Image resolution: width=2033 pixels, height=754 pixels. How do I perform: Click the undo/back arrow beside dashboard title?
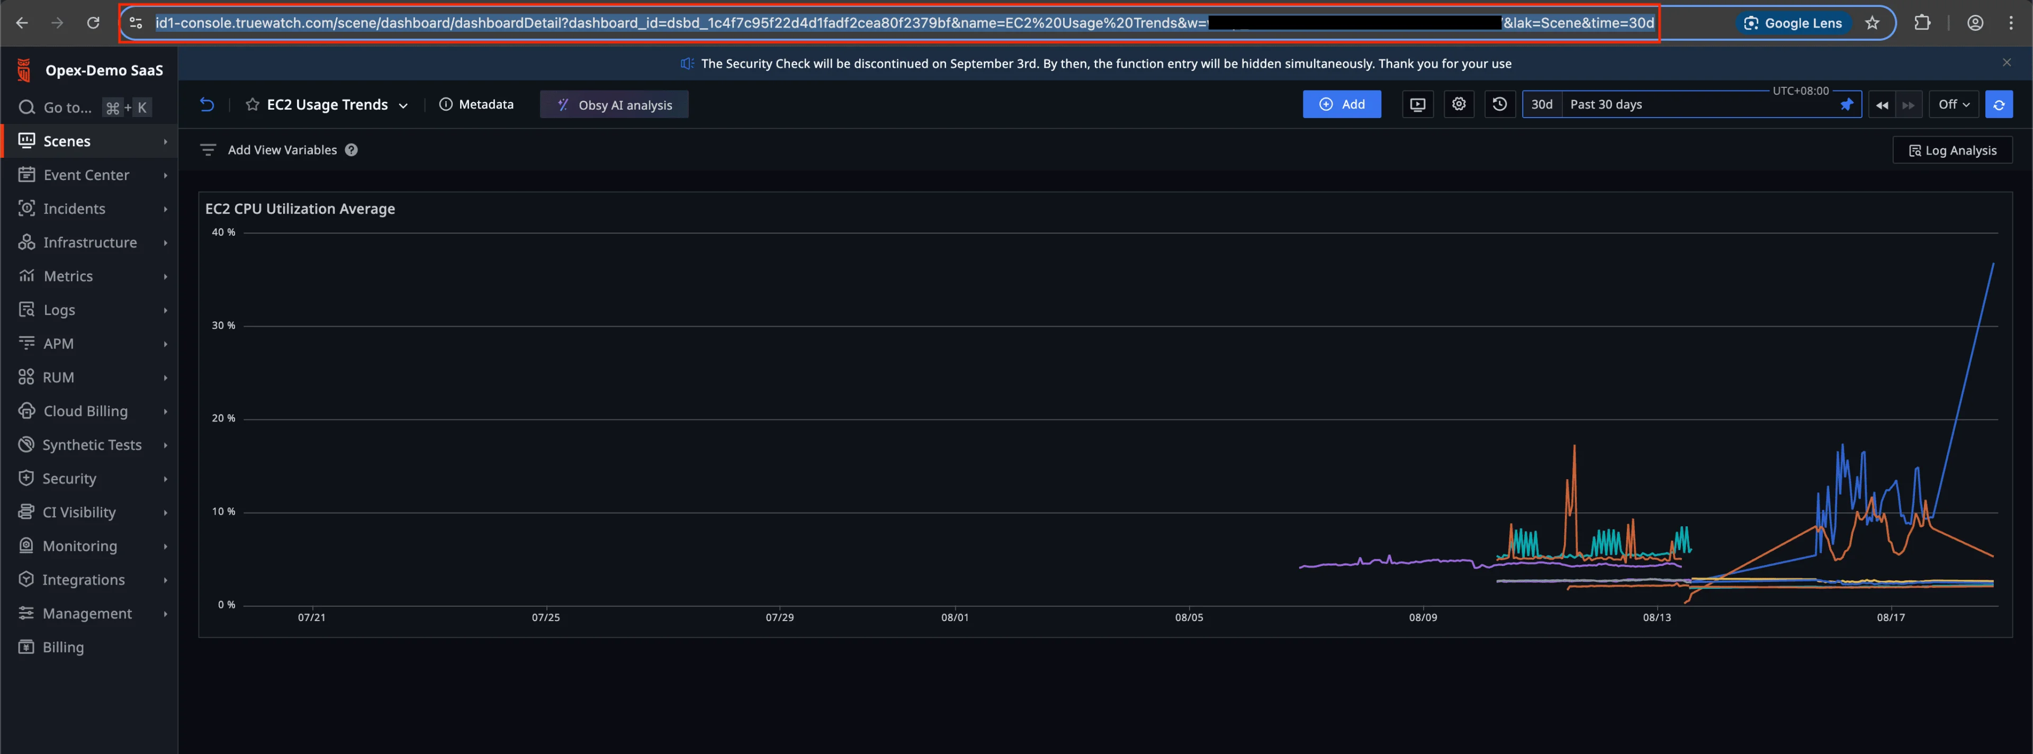pyautogui.click(x=207, y=104)
